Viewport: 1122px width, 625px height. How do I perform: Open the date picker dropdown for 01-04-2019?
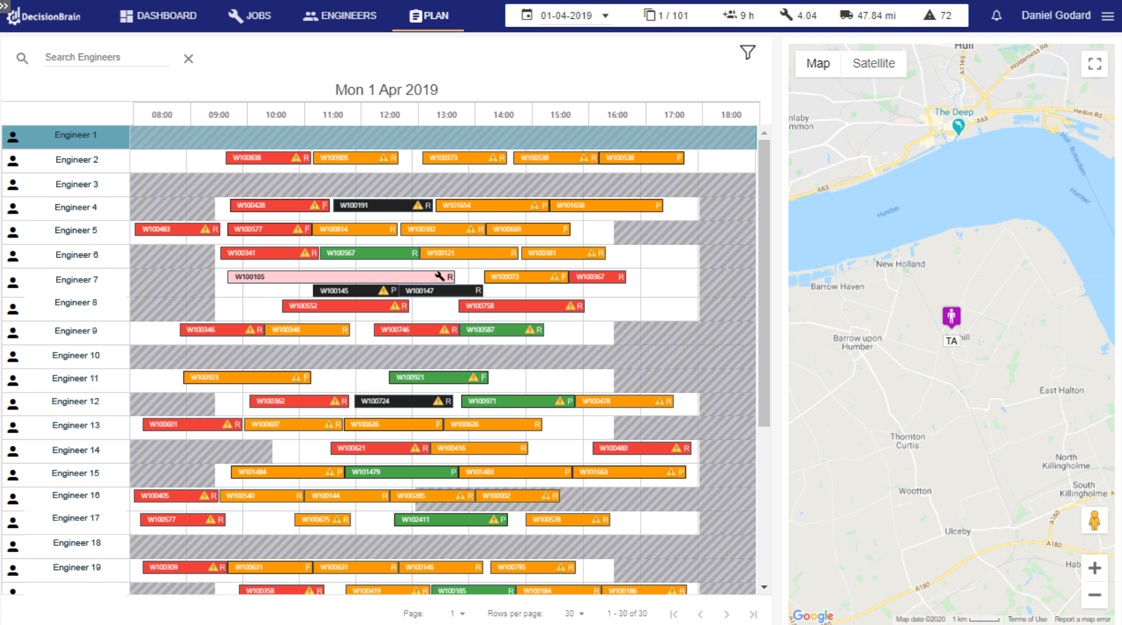(x=605, y=15)
